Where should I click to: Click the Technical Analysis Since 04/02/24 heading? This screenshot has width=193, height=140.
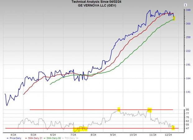pos(96,2)
